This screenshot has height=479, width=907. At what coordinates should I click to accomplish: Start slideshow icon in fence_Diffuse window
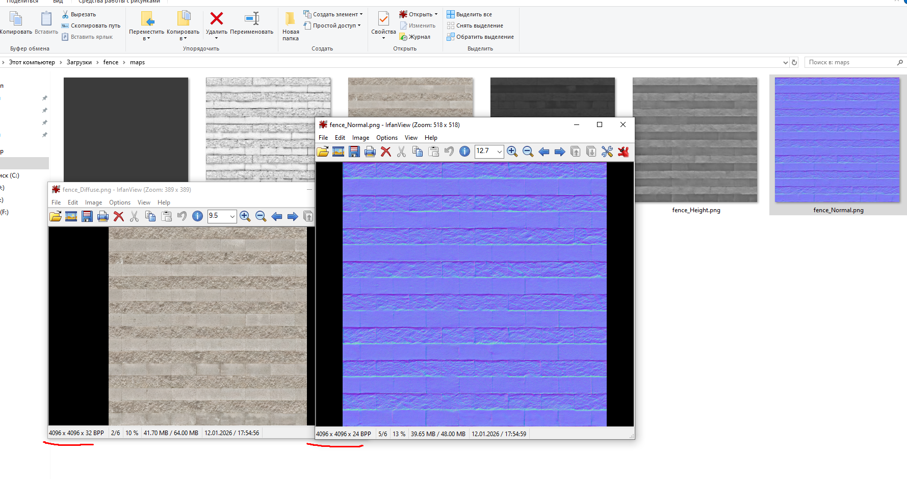(x=71, y=216)
